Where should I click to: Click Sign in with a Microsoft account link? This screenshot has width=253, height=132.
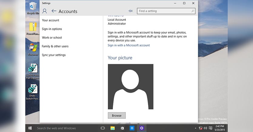(x=129, y=45)
